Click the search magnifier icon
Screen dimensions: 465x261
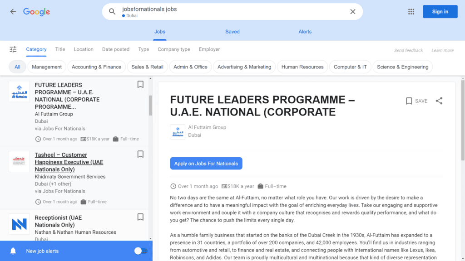[112, 11]
